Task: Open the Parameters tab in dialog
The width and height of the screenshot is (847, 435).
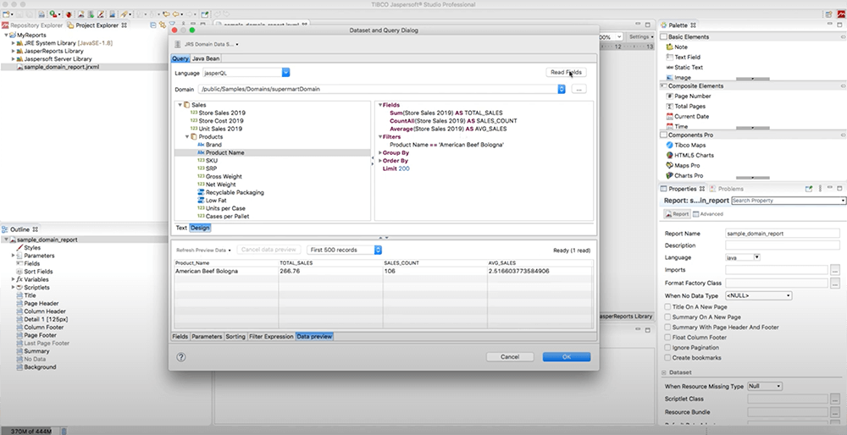Action: click(207, 336)
